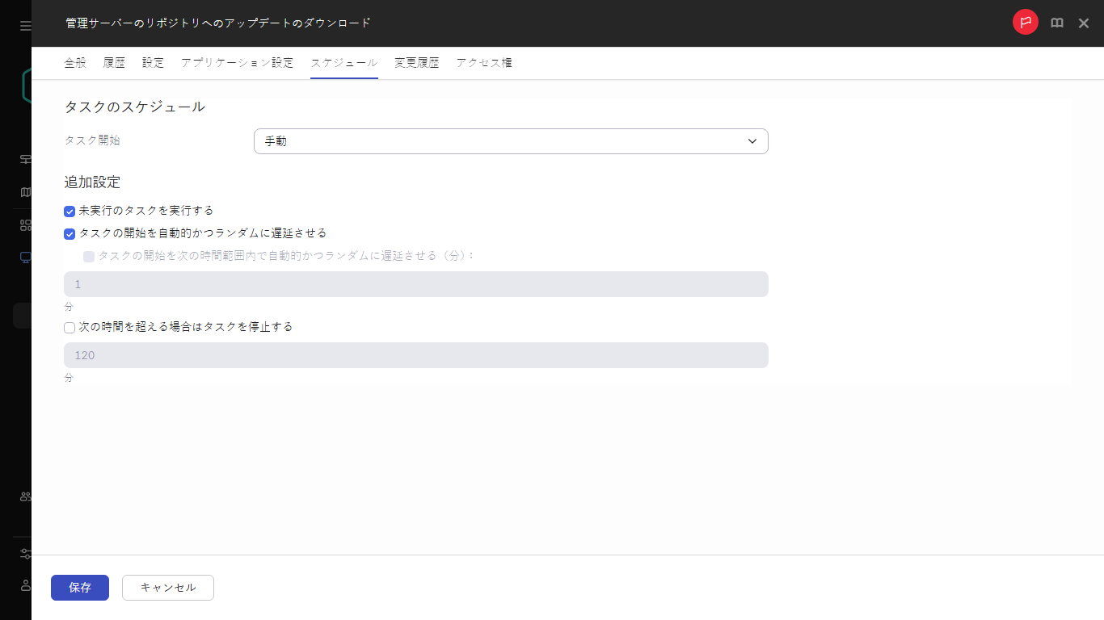Open the 変更履歴 tab
Image resolution: width=1104 pixels, height=620 pixels.
(x=415, y=62)
